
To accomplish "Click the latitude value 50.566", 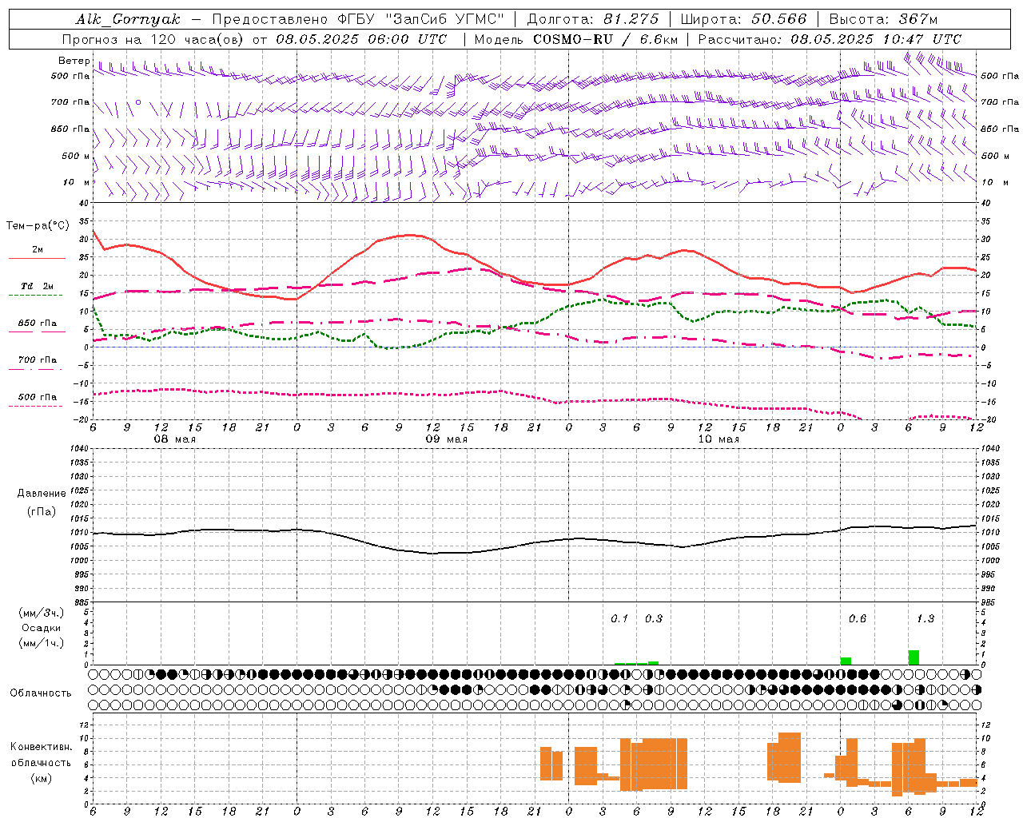I will [779, 19].
